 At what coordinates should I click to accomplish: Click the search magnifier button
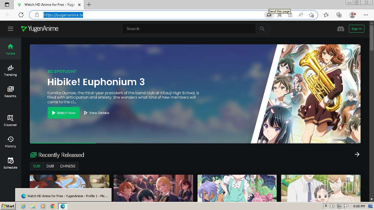[x=262, y=29]
